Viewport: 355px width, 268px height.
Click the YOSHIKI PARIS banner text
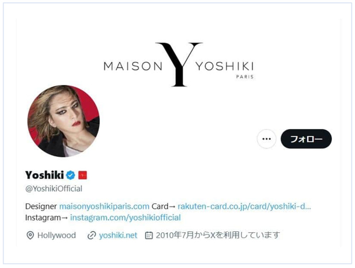tap(224, 69)
